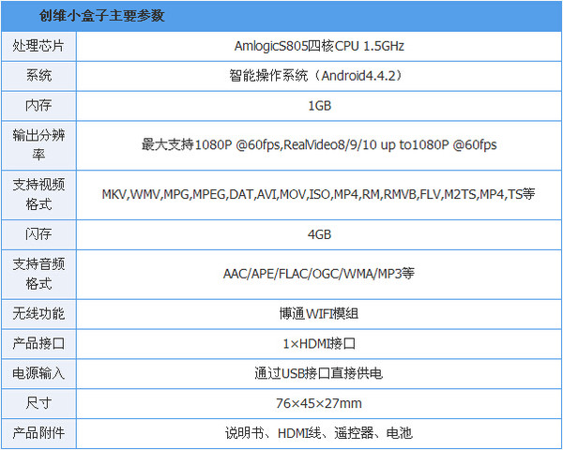The height and width of the screenshot is (450, 563).
Task: Select the 产品接口 label cell
Action: 38,344
